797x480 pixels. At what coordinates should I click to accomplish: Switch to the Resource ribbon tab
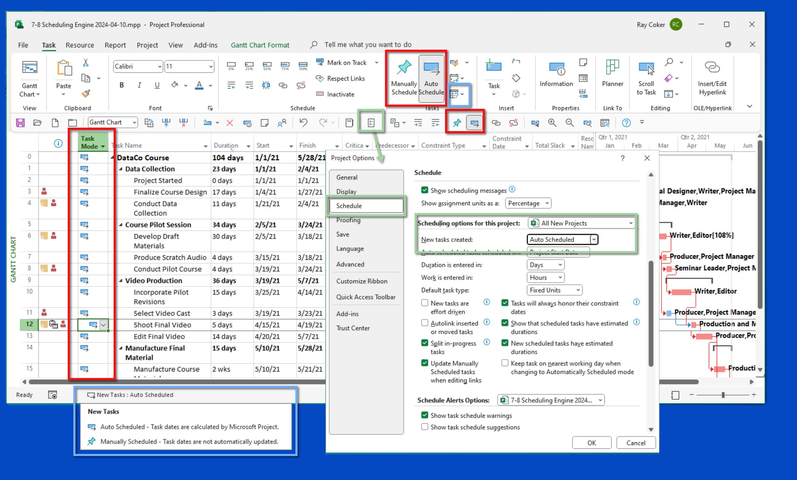tap(80, 45)
